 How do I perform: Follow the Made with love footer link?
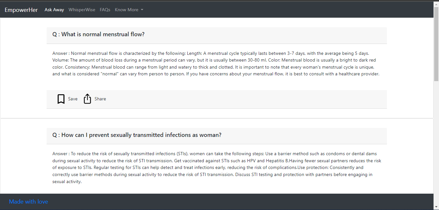point(29,202)
